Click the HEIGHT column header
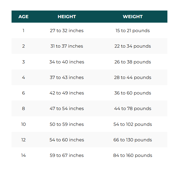The width and height of the screenshot is (180, 174). (67, 17)
